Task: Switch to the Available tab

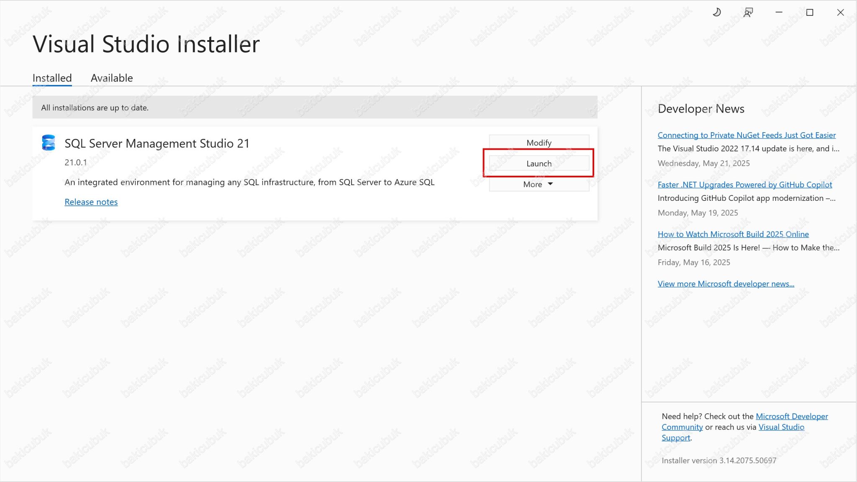Action: (x=112, y=78)
